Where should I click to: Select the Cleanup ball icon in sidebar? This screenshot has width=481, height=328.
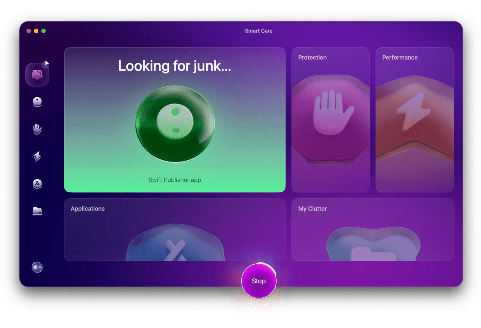pyautogui.click(x=37, y=102)
